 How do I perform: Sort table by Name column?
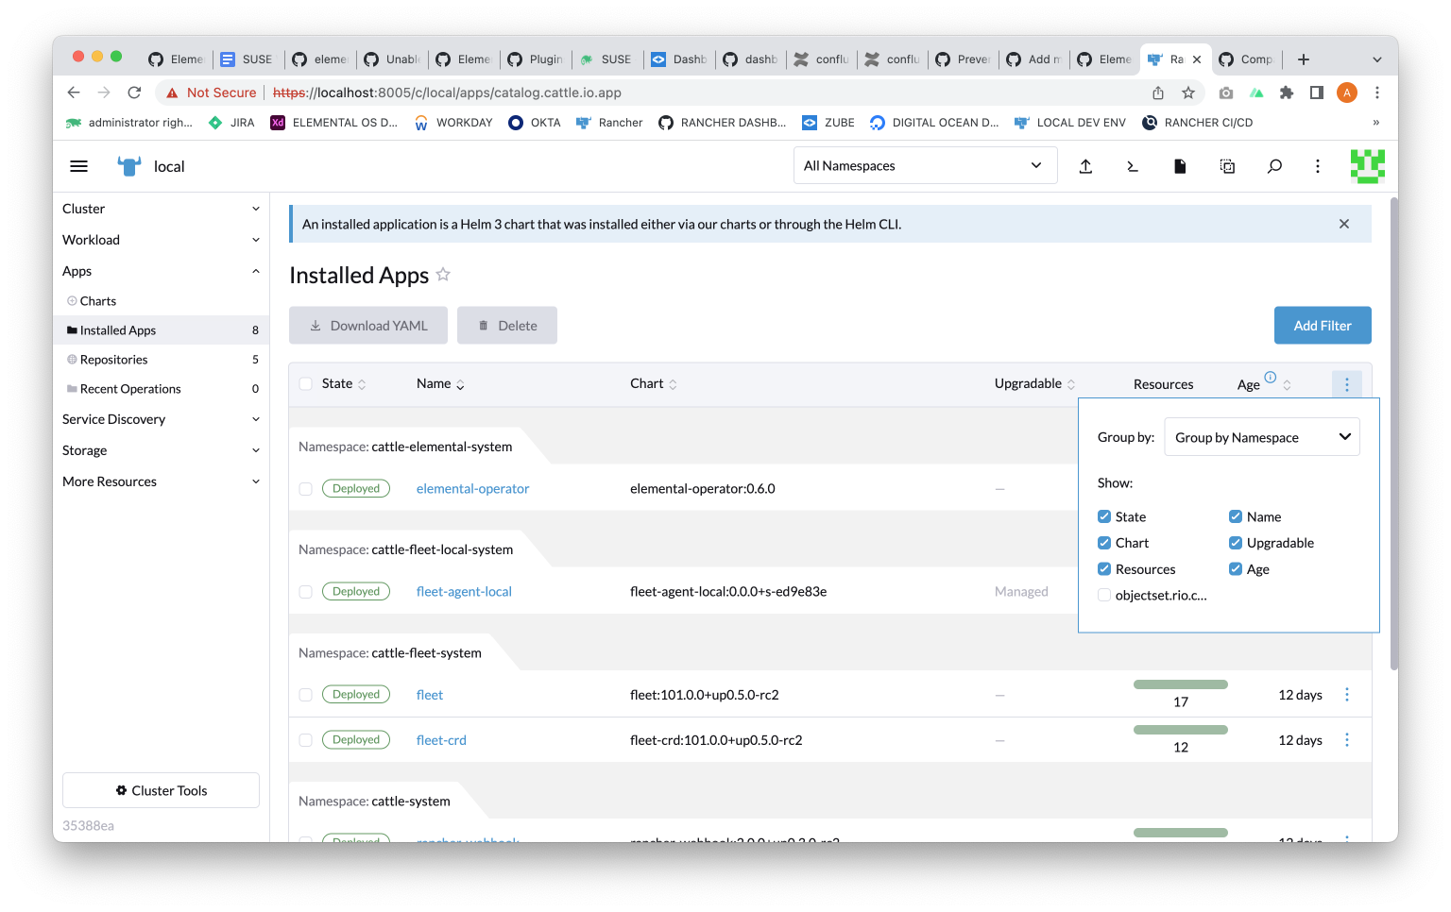[x=440, y=383]
